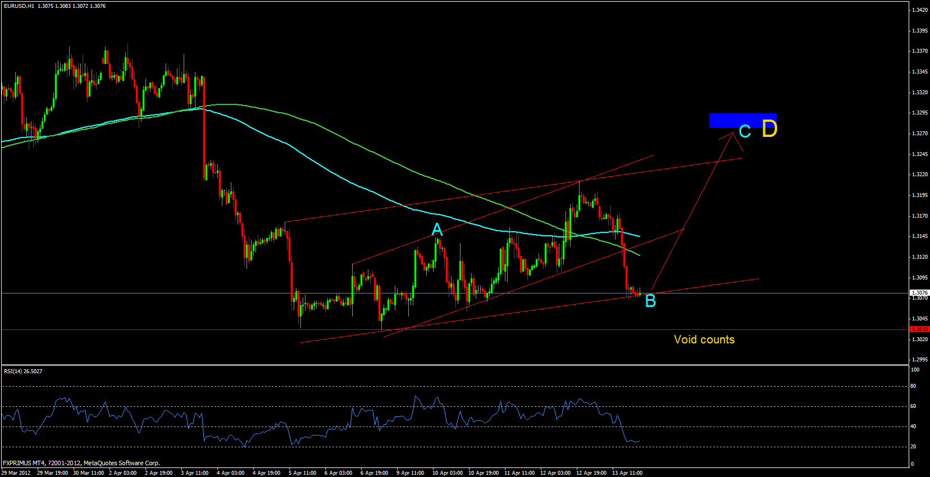The height and width of the screenshot is (477, 930).
Task: Click the 5 Apr 11:00 time label
Action: (302, 473)
